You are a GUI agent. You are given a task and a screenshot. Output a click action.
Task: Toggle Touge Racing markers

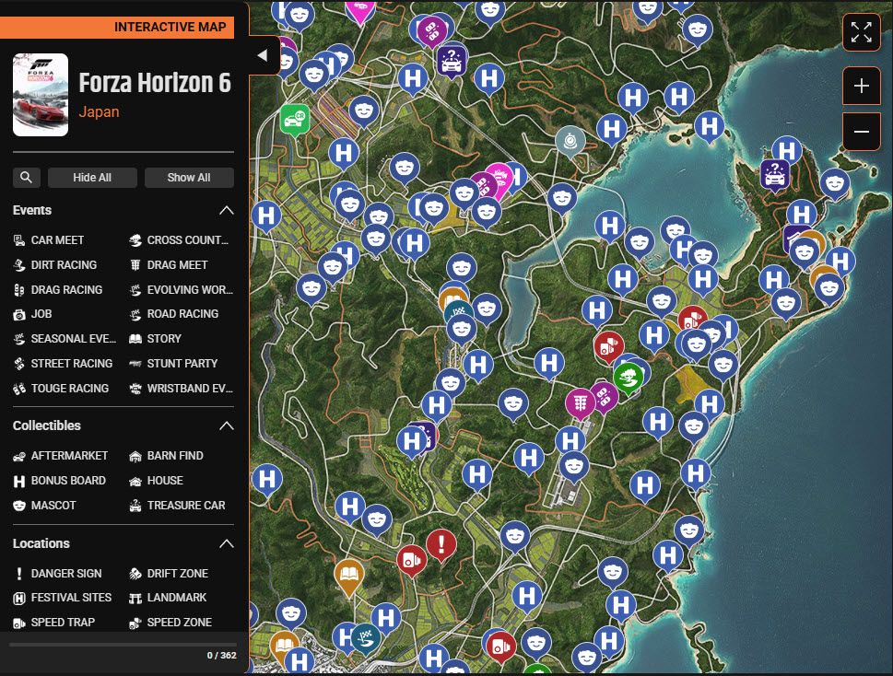(x=61, y=389)
